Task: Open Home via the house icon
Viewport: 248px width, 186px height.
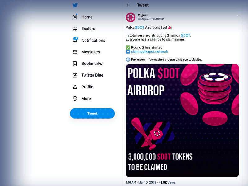Action: 75,17
